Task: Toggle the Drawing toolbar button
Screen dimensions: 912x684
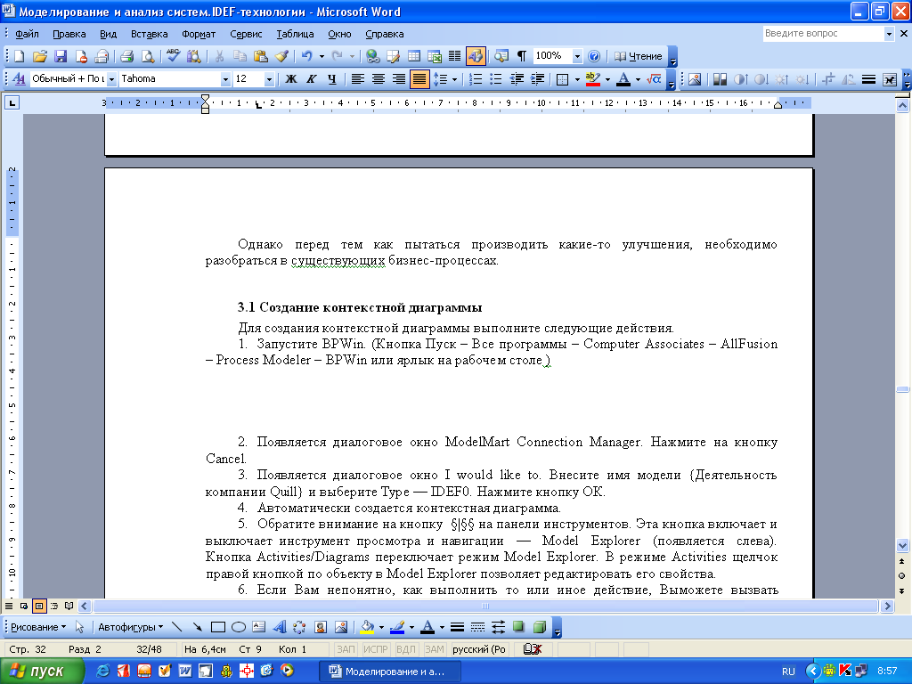Action: (476, 56)
